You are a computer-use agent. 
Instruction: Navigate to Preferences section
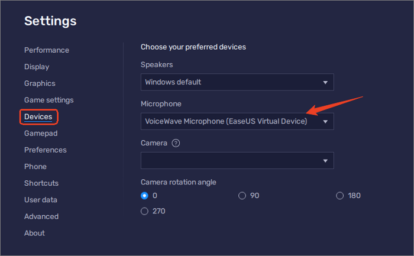coord(46,150)
